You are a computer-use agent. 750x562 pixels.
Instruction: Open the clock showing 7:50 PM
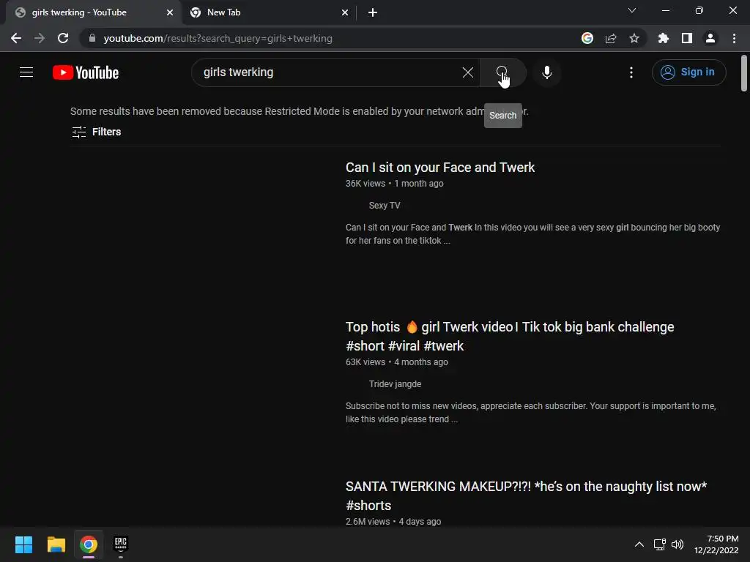[716, 544]
